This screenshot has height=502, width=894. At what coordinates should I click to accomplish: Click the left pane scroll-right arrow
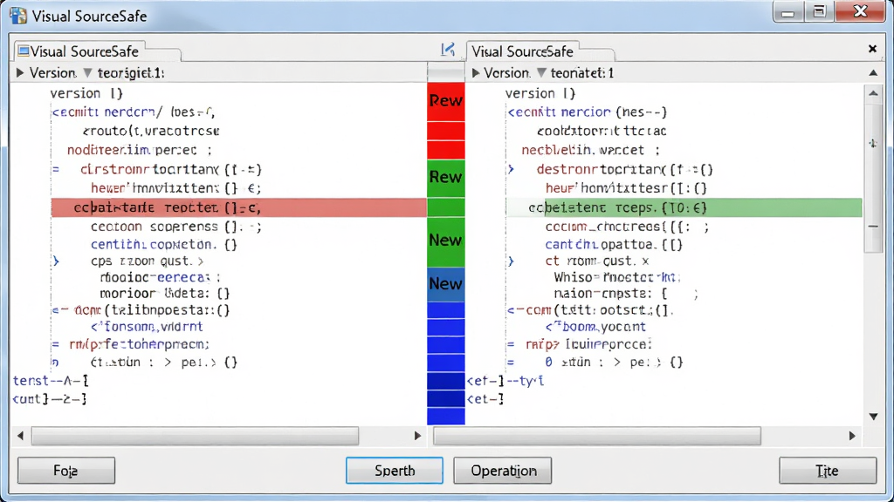point(417,436)
